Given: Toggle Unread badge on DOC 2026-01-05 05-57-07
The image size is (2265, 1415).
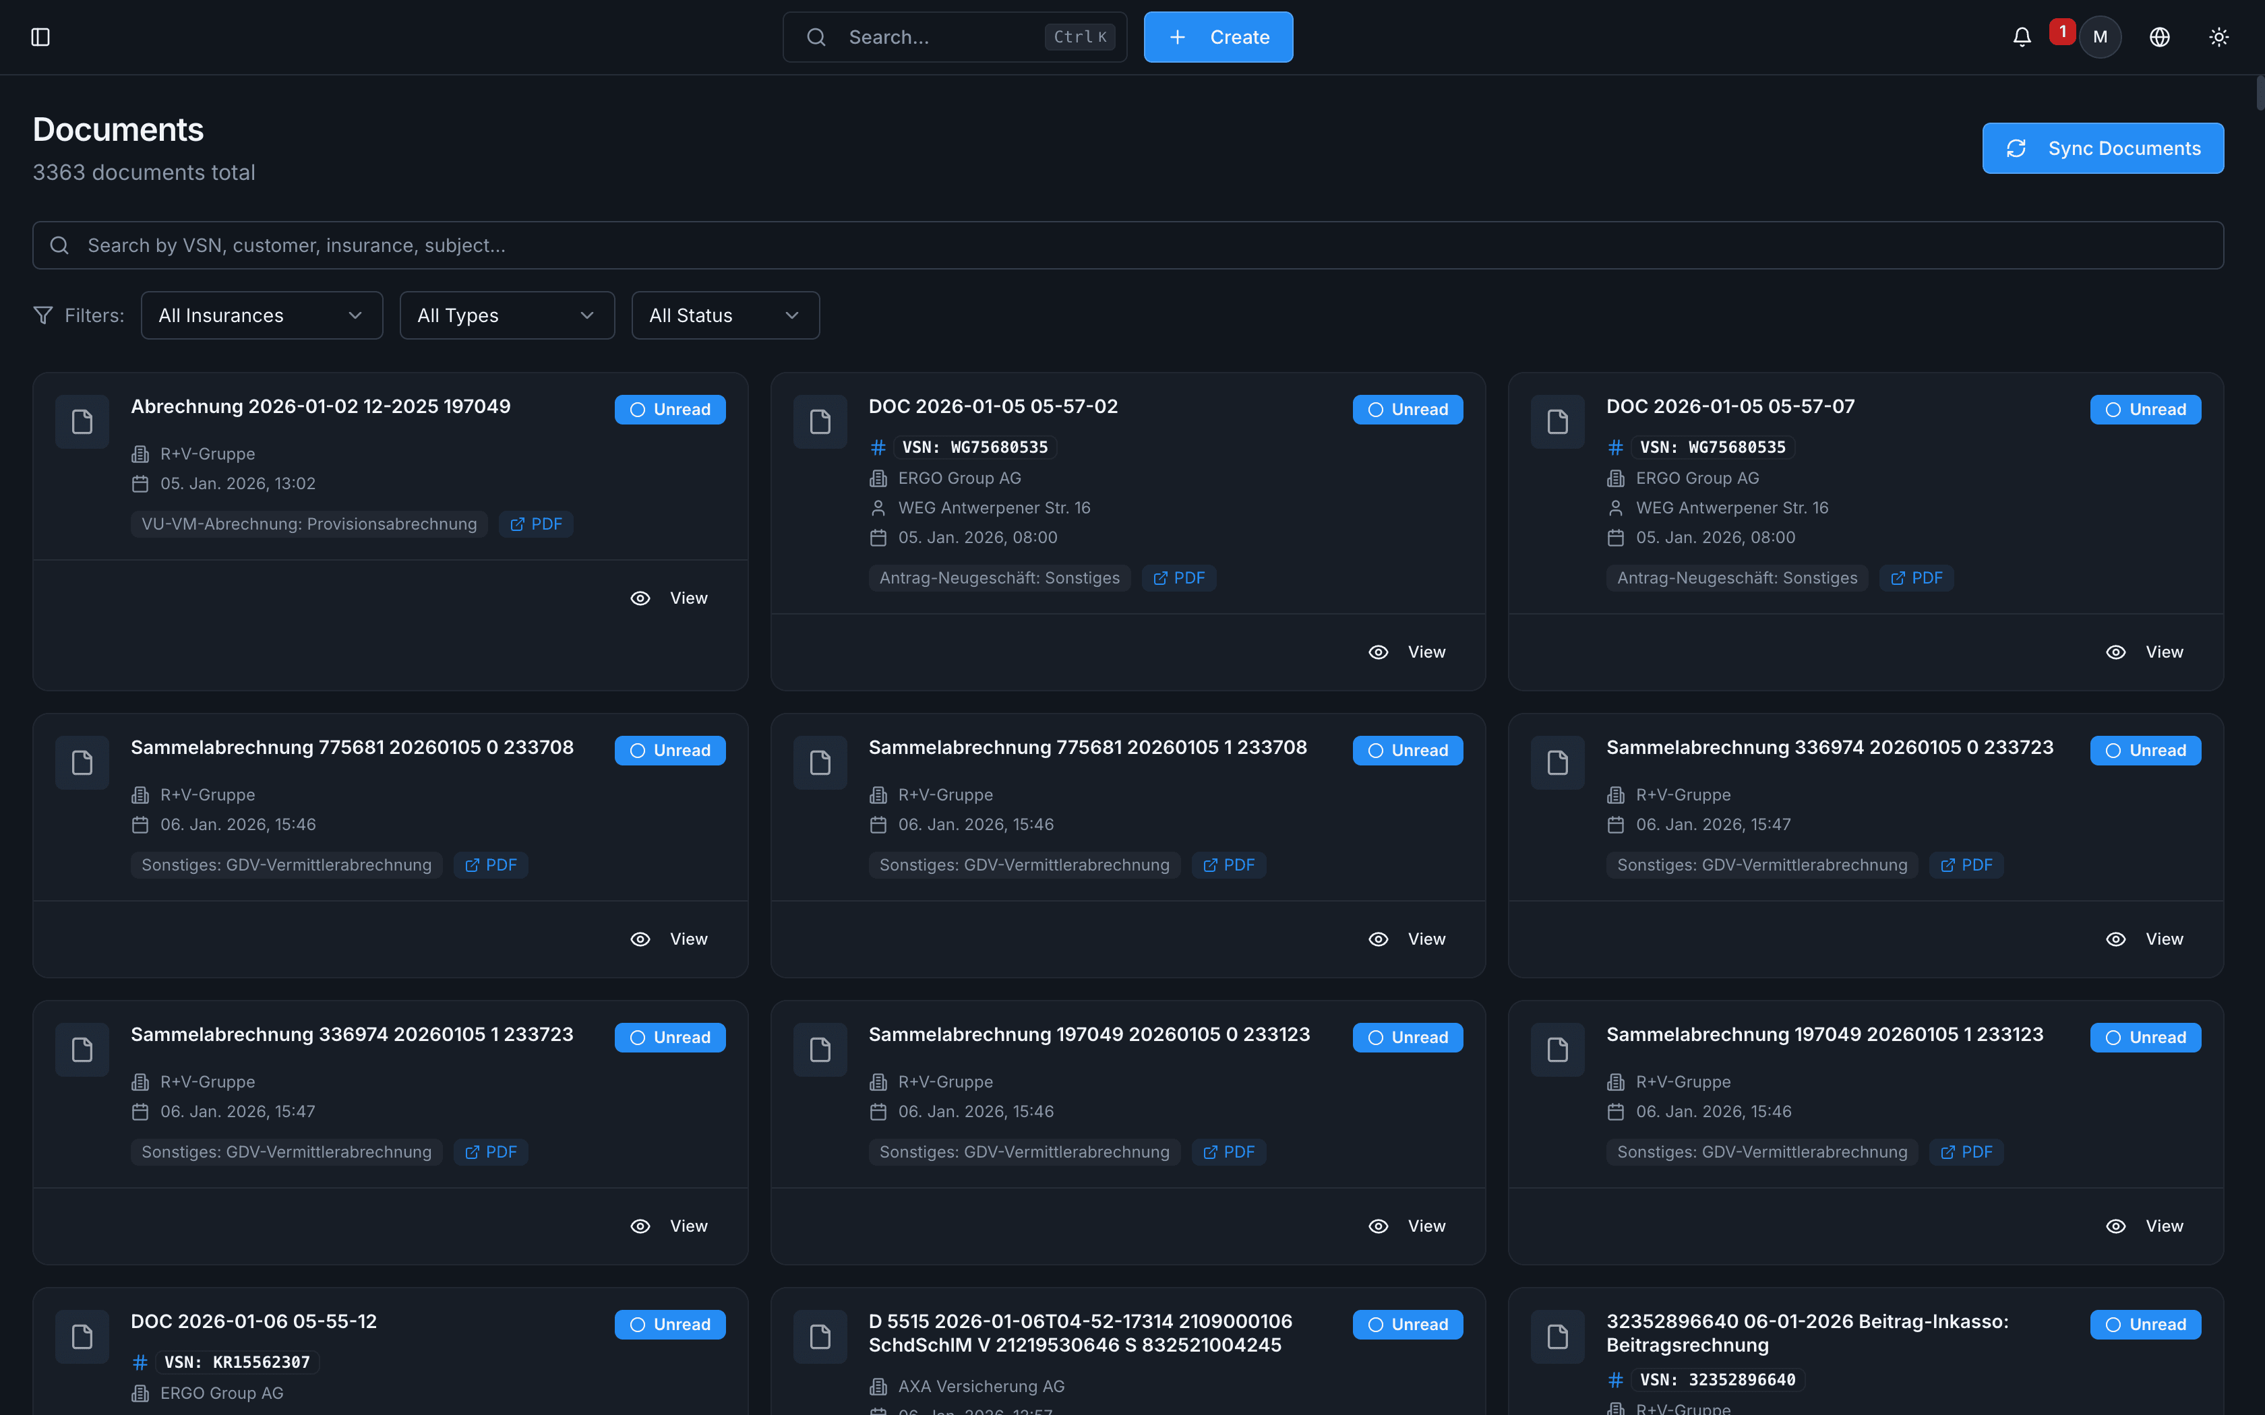Looking at the screenshot, I should (2144, 410).
